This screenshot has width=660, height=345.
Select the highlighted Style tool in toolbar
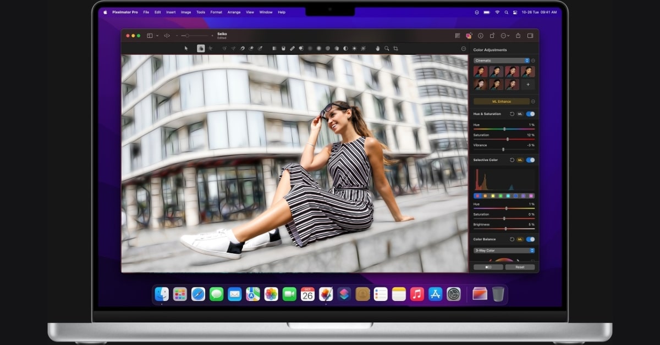click(201, 48)
